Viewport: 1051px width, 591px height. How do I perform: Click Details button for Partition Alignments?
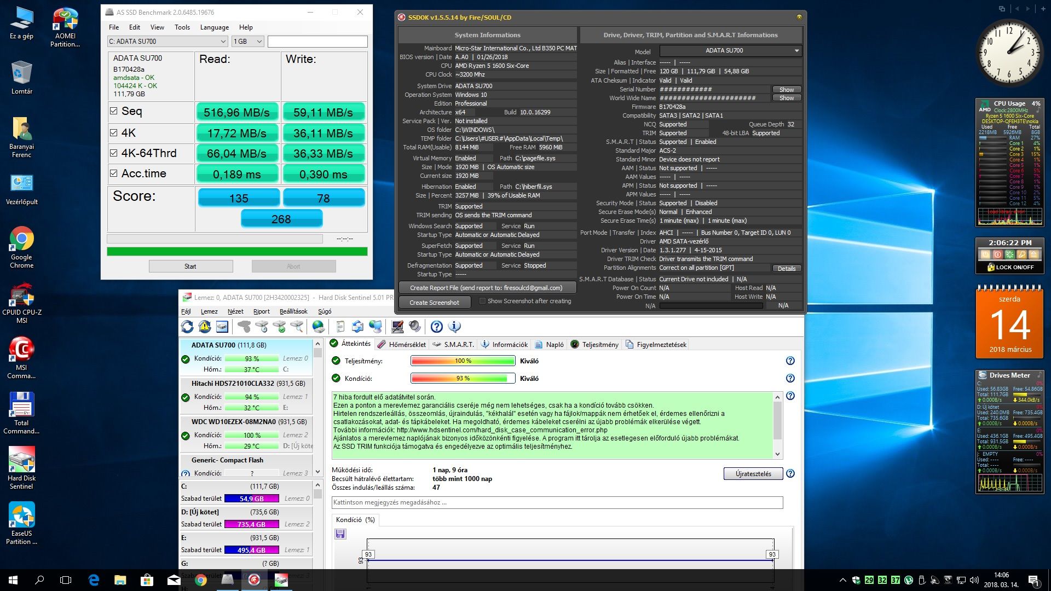point(787,268)
